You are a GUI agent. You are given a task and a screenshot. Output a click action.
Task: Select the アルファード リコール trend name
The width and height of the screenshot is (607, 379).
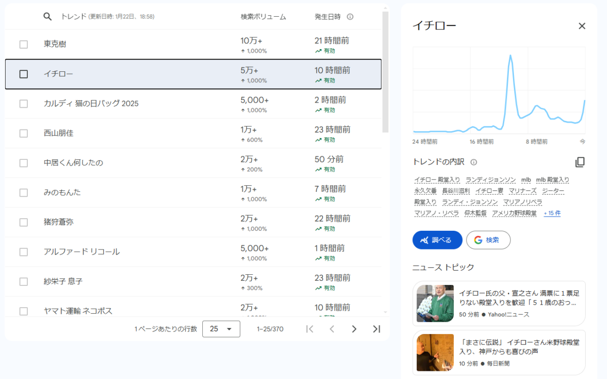82,252
